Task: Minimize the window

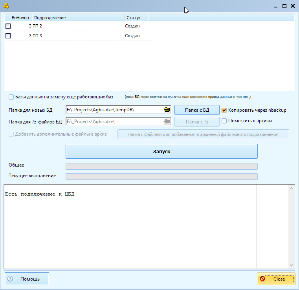Action: [276, 6]
